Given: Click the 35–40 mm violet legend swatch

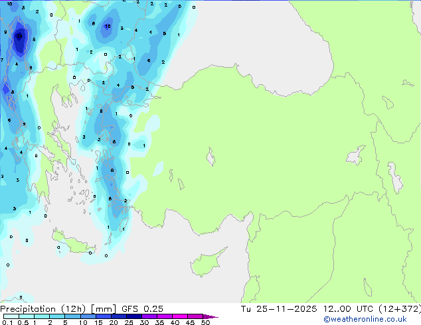Looking at the screenshot, I should pyautogui.click(x=164, y=316).
